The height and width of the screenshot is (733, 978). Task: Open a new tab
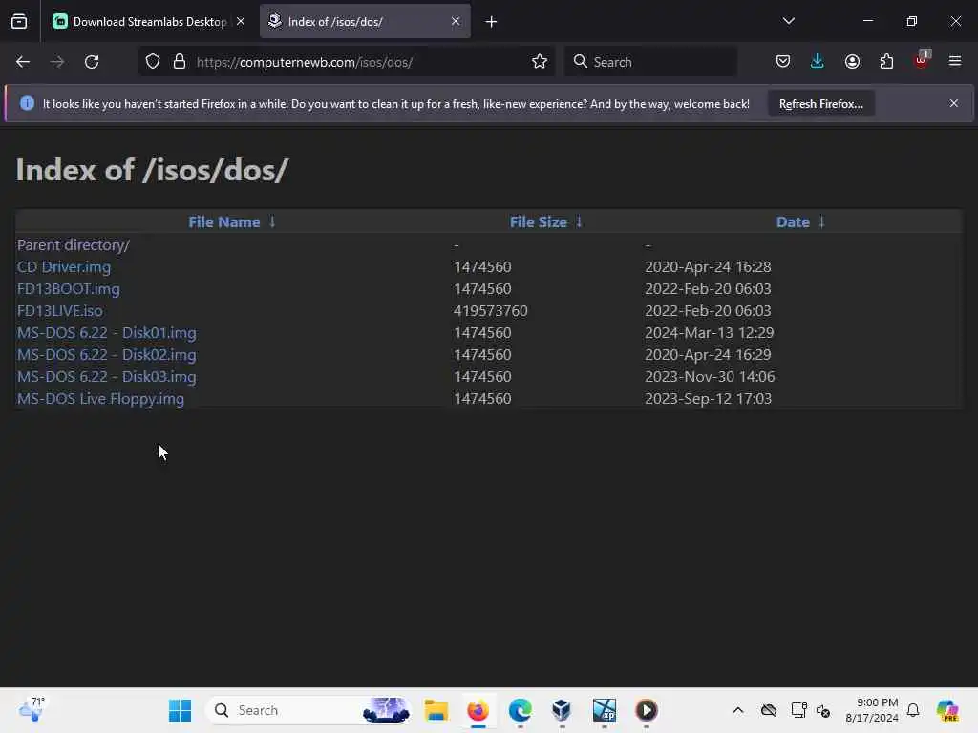pos(491,22)
